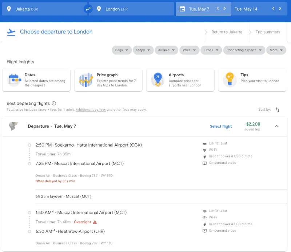Advance departure date to next day

[x=224, y=8]
